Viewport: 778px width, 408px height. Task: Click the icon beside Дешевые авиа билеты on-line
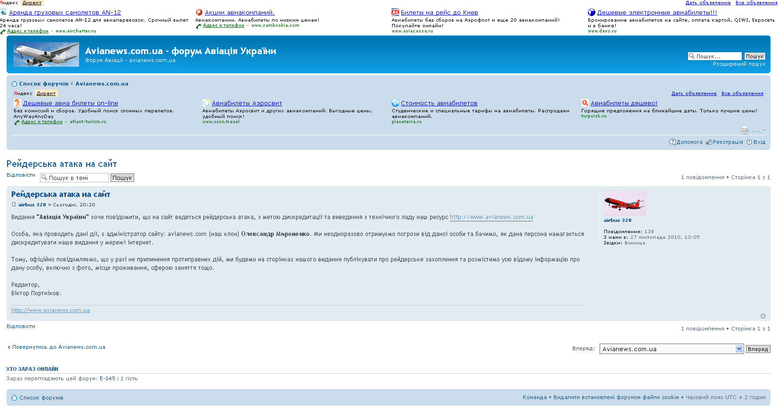[17, 103]
